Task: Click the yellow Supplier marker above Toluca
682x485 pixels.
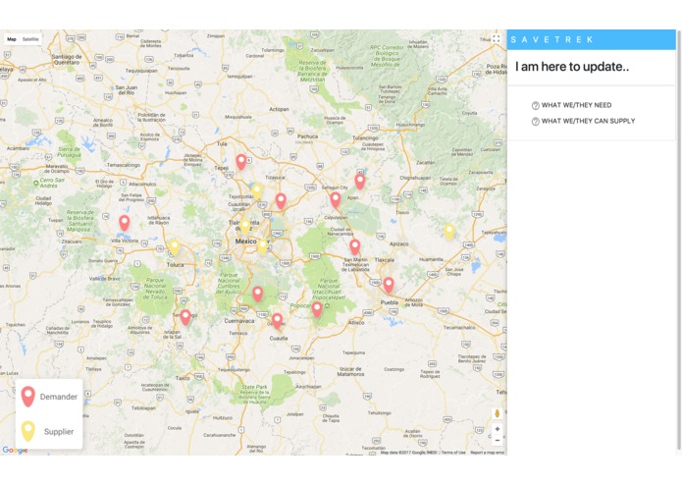Action: pos(175,247)
